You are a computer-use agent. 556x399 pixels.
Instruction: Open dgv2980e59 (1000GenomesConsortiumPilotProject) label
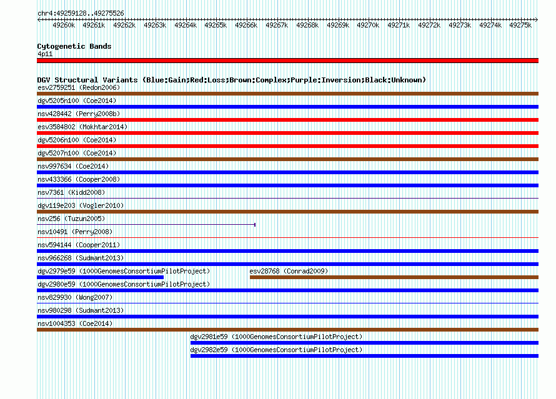(x=124, y=284)
